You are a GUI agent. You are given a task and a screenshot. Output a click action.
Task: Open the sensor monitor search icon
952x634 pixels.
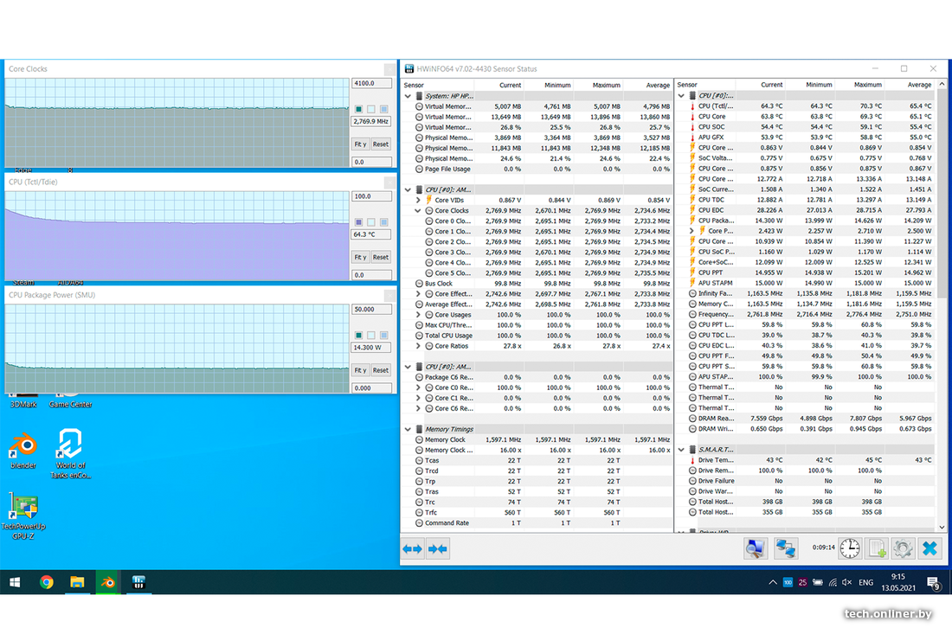coord(756,548)
